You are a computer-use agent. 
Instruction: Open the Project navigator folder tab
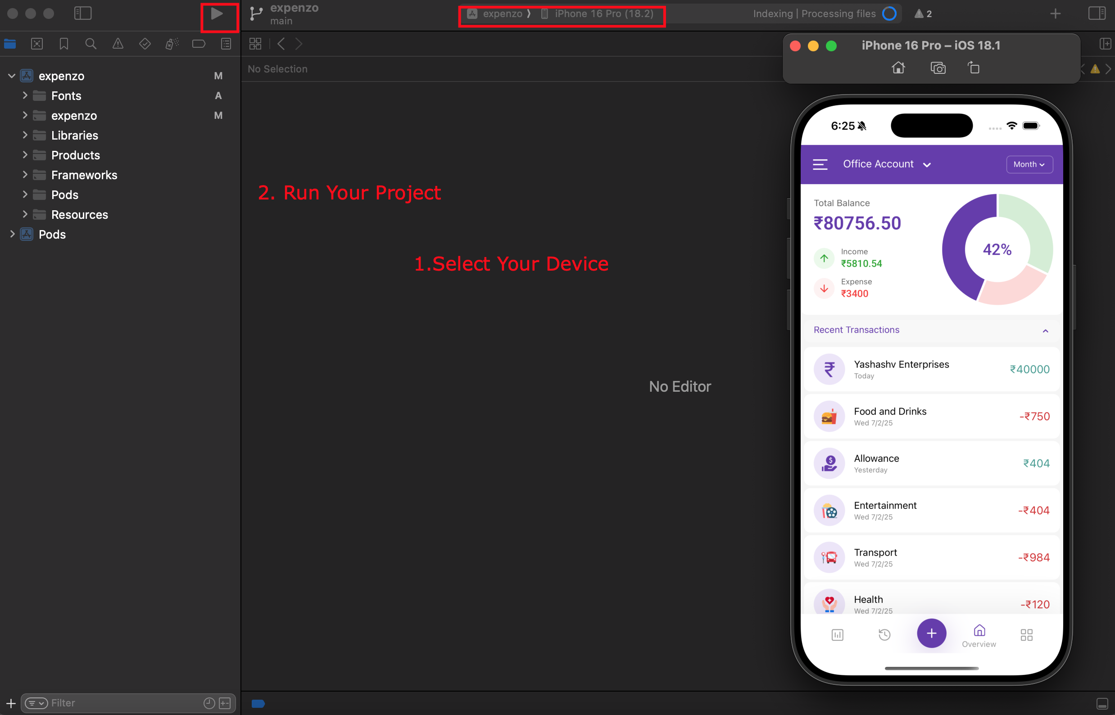click(10, 44)
